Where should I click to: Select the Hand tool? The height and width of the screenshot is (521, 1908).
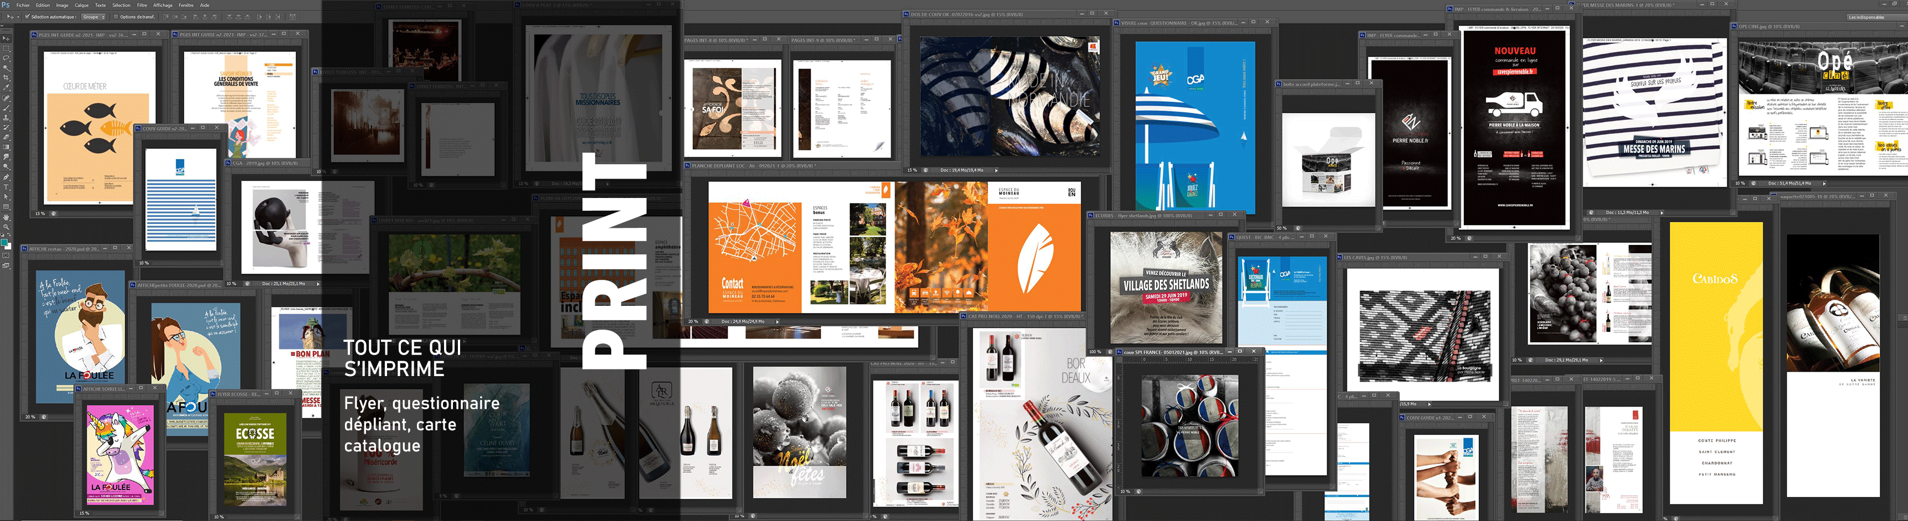(x=6, y=217)
